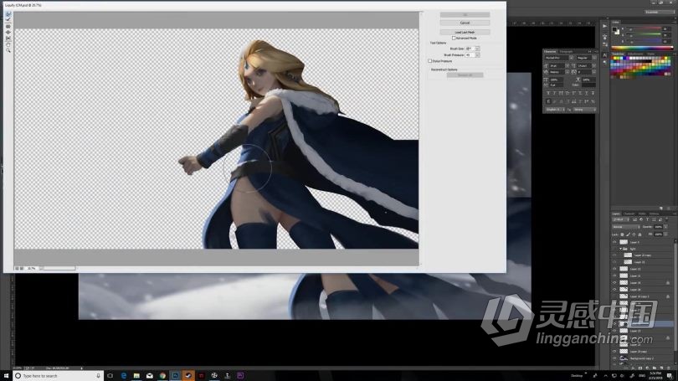678x381 pixels.
Task: Open the Character panel icon in dock
Action: 604,55
